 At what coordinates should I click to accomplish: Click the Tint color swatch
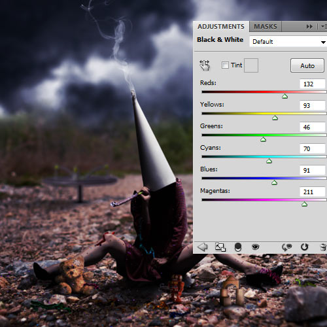pyautogui.click(x=251, y=65)
